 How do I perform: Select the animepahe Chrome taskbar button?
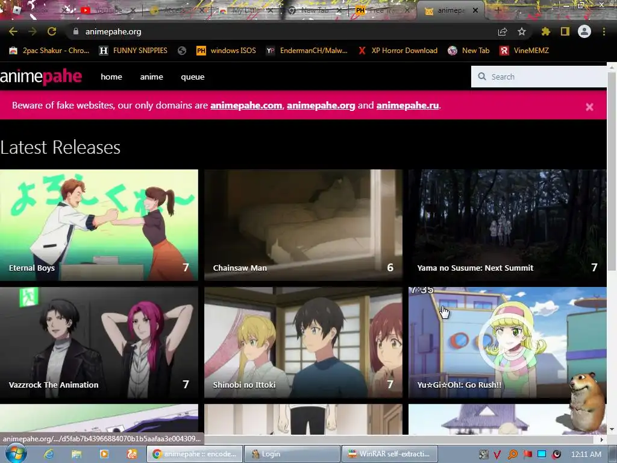tap(195, 454)
